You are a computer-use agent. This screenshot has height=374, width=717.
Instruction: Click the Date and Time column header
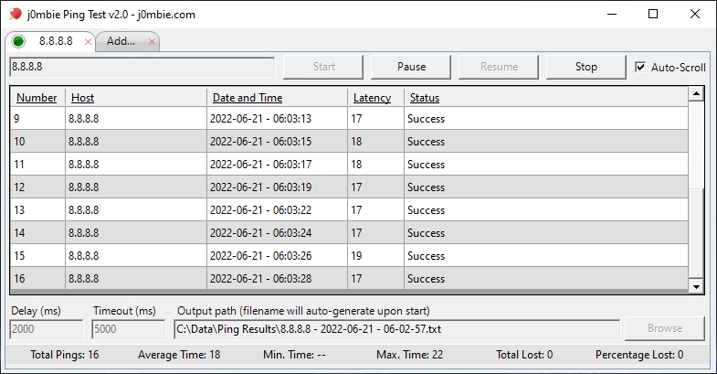click(x=248, y=98)
